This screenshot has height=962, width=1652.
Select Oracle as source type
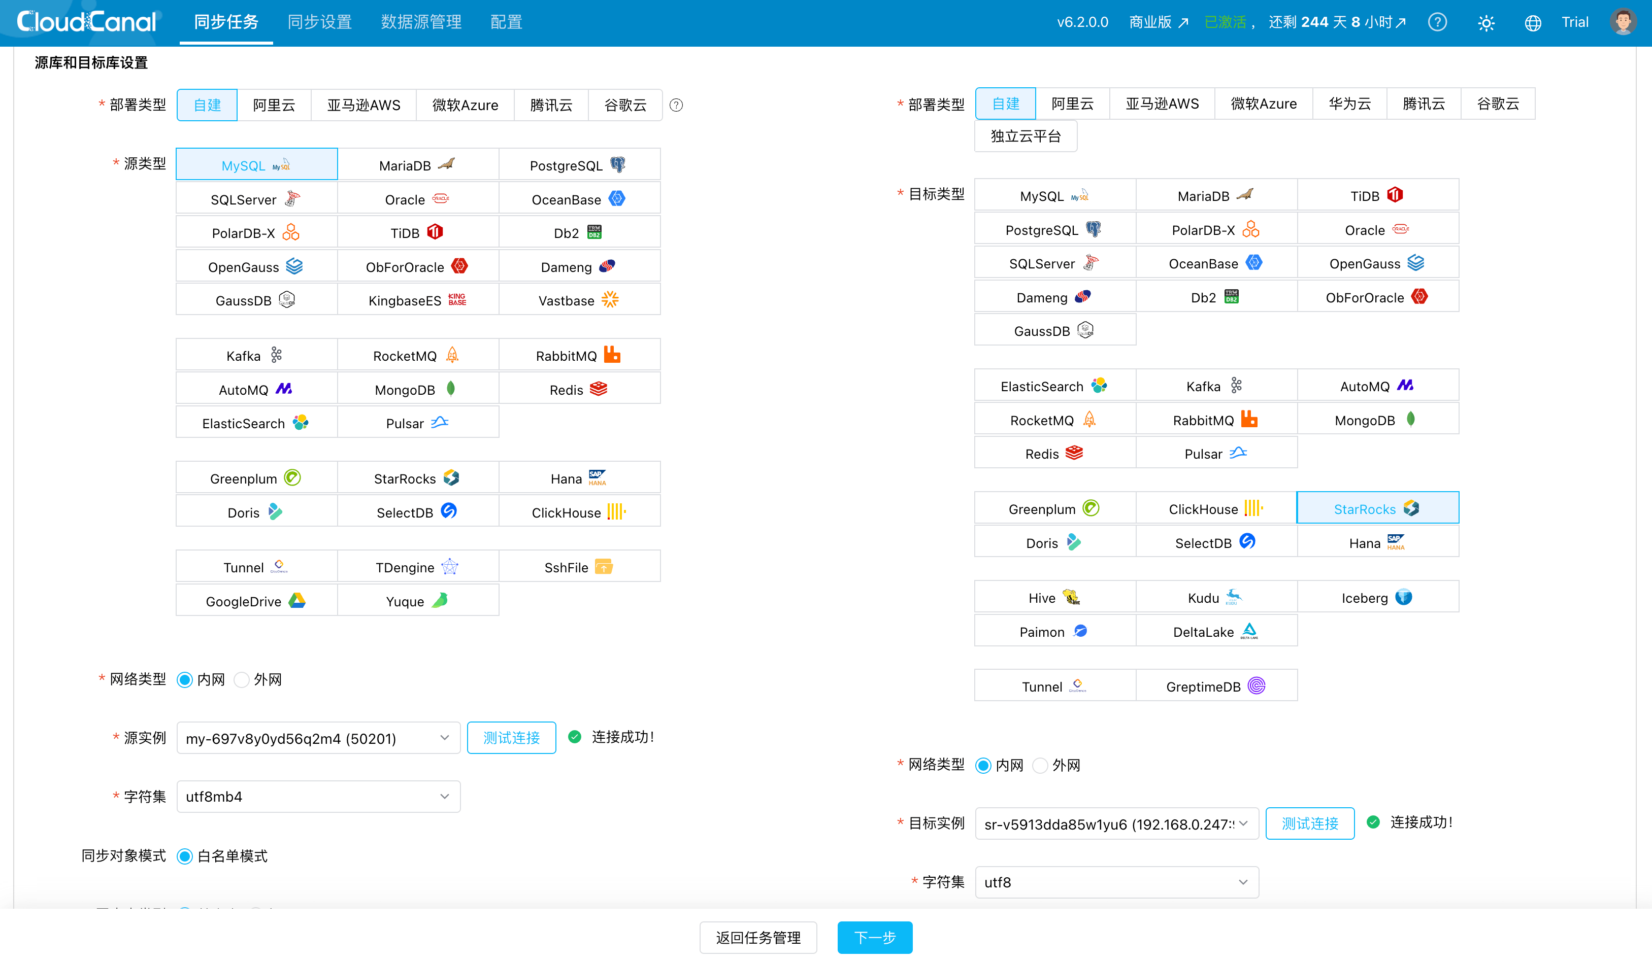click(x=418, y=198)
